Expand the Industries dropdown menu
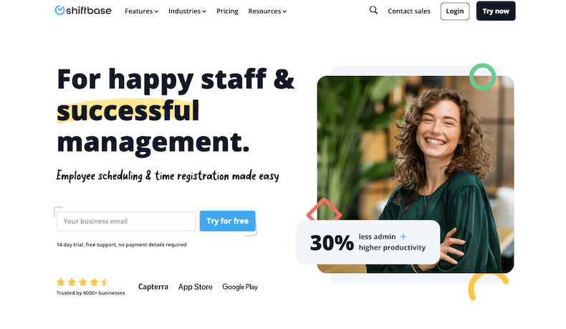566x329 pixels. 187,11
